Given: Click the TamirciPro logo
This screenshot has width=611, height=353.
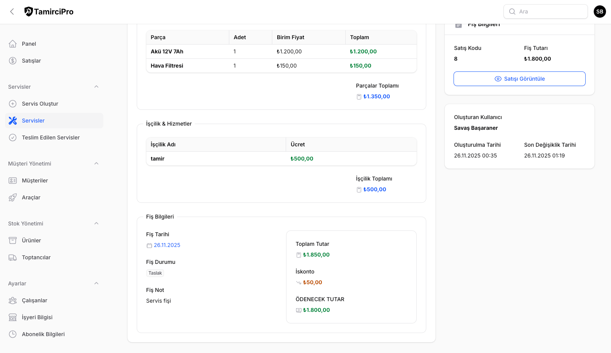Looking at the screenshot, I should coord(49,12).
